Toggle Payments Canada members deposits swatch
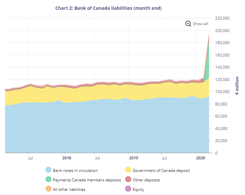 (48, 179)
